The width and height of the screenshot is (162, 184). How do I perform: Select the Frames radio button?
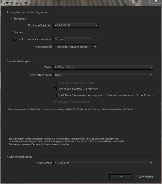11,33
